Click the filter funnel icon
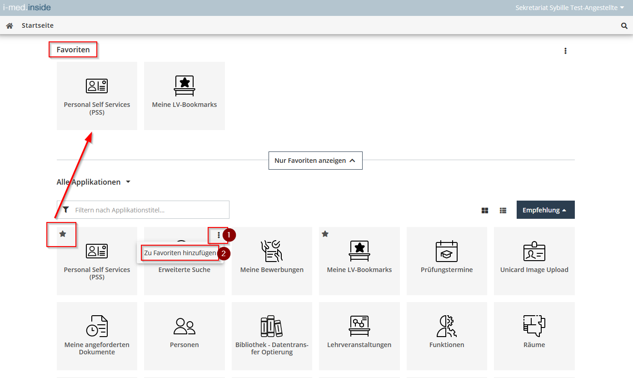The width and height of the screenshot is (633, 378). pyautogui.click(x=66, y=210)
